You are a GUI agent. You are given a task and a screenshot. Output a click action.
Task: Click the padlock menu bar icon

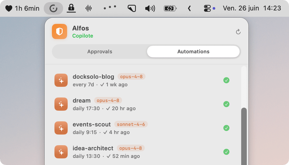[71, 8]
